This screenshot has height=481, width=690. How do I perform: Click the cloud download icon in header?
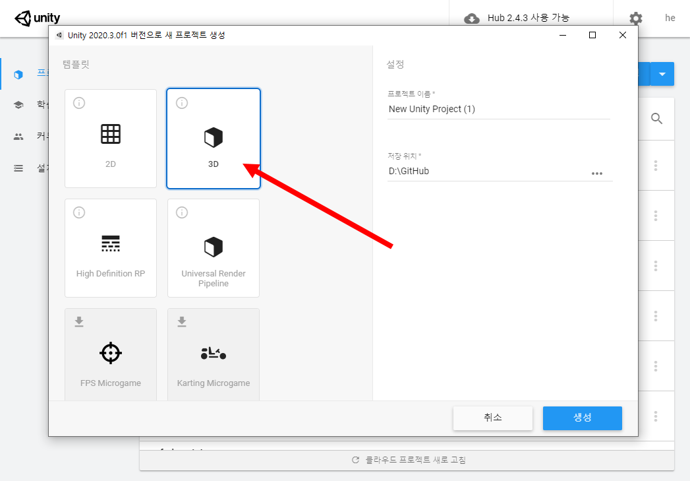[x=472, y=19]
